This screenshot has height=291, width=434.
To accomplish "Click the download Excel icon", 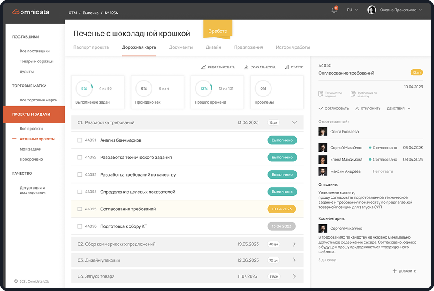I will (x=246, y=67).
